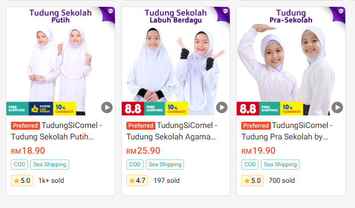
Task: Open the Tudung Pra-Sekolah product image
Action: click(291, 61)
